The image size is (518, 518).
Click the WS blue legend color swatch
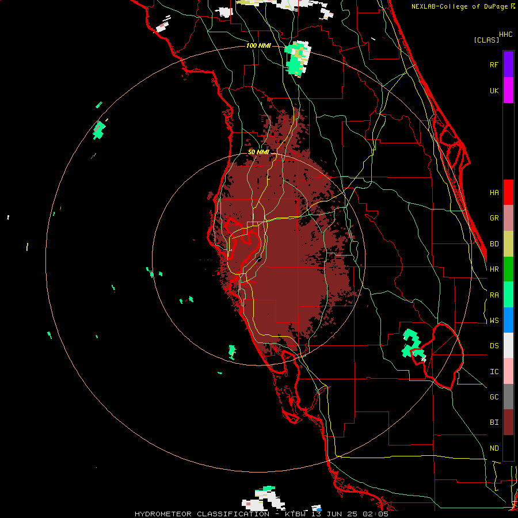[x=508, y=320]
